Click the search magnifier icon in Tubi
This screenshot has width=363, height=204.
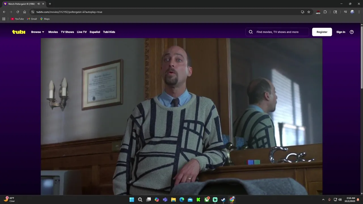(x=251, y=32)
